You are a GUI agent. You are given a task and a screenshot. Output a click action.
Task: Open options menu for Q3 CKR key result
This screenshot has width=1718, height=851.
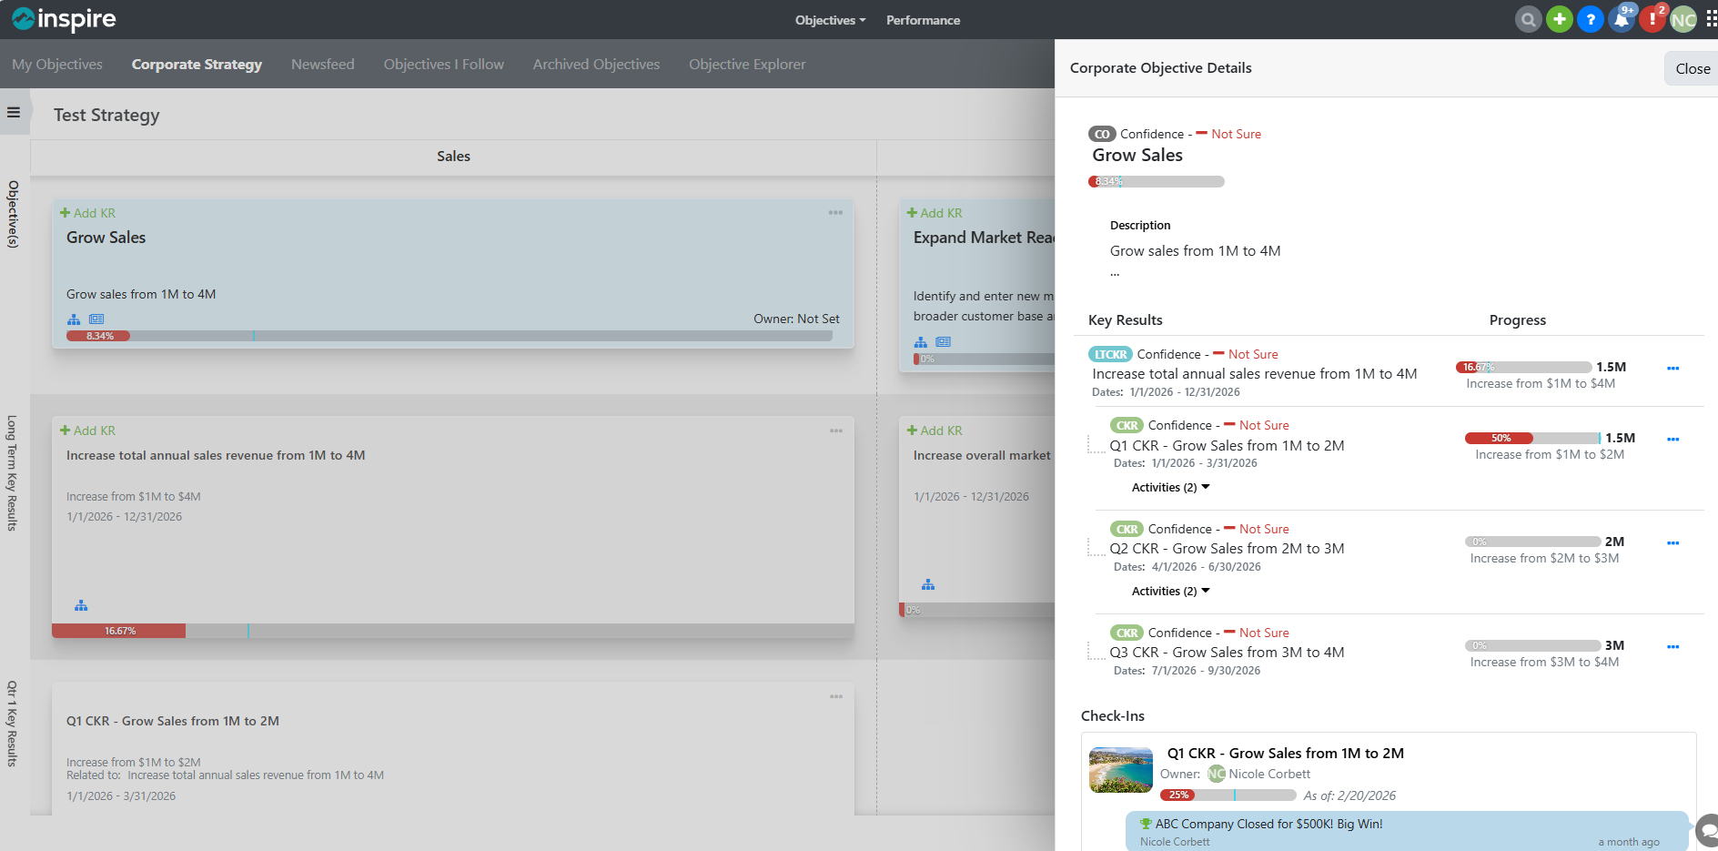1673,647
